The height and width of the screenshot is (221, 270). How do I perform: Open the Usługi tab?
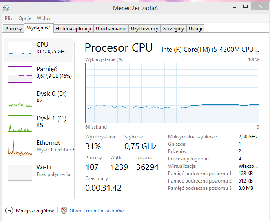pyautogui.click(x=195, y=29)
